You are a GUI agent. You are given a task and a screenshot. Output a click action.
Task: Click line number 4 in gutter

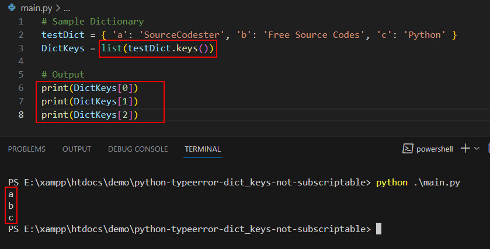click(21, 61)
